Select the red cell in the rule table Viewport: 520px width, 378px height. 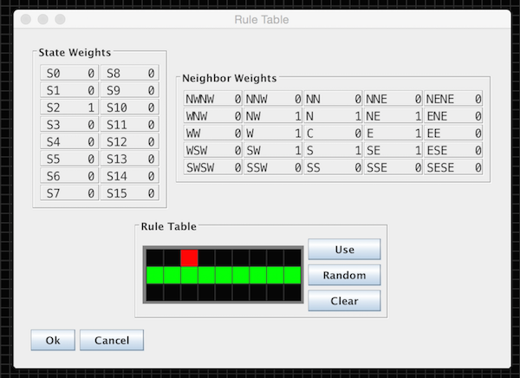[x=189, y=257]
